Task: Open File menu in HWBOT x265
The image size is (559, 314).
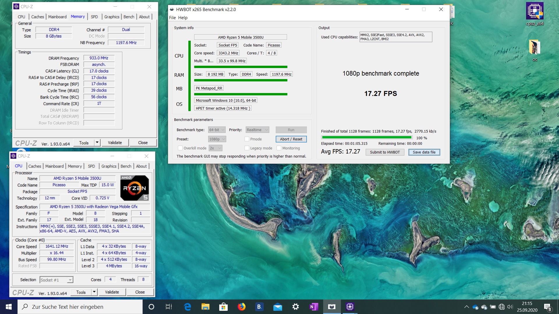Action: (x=172, y=18)
